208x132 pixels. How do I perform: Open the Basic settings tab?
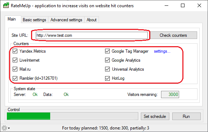[x=34, y=20]
